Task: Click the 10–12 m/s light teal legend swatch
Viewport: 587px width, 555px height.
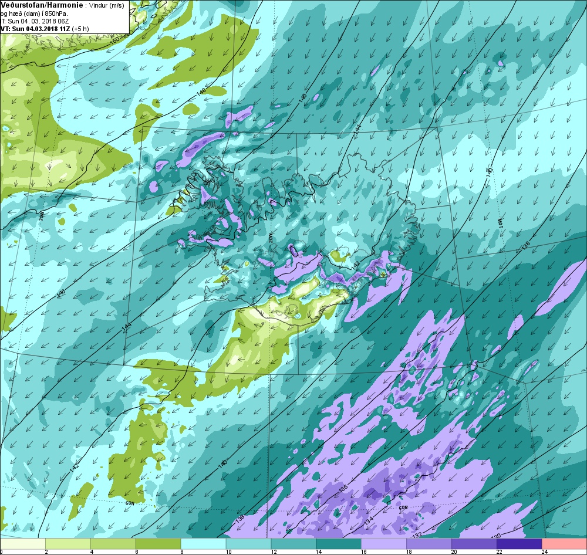Action: tap(248, 544)
